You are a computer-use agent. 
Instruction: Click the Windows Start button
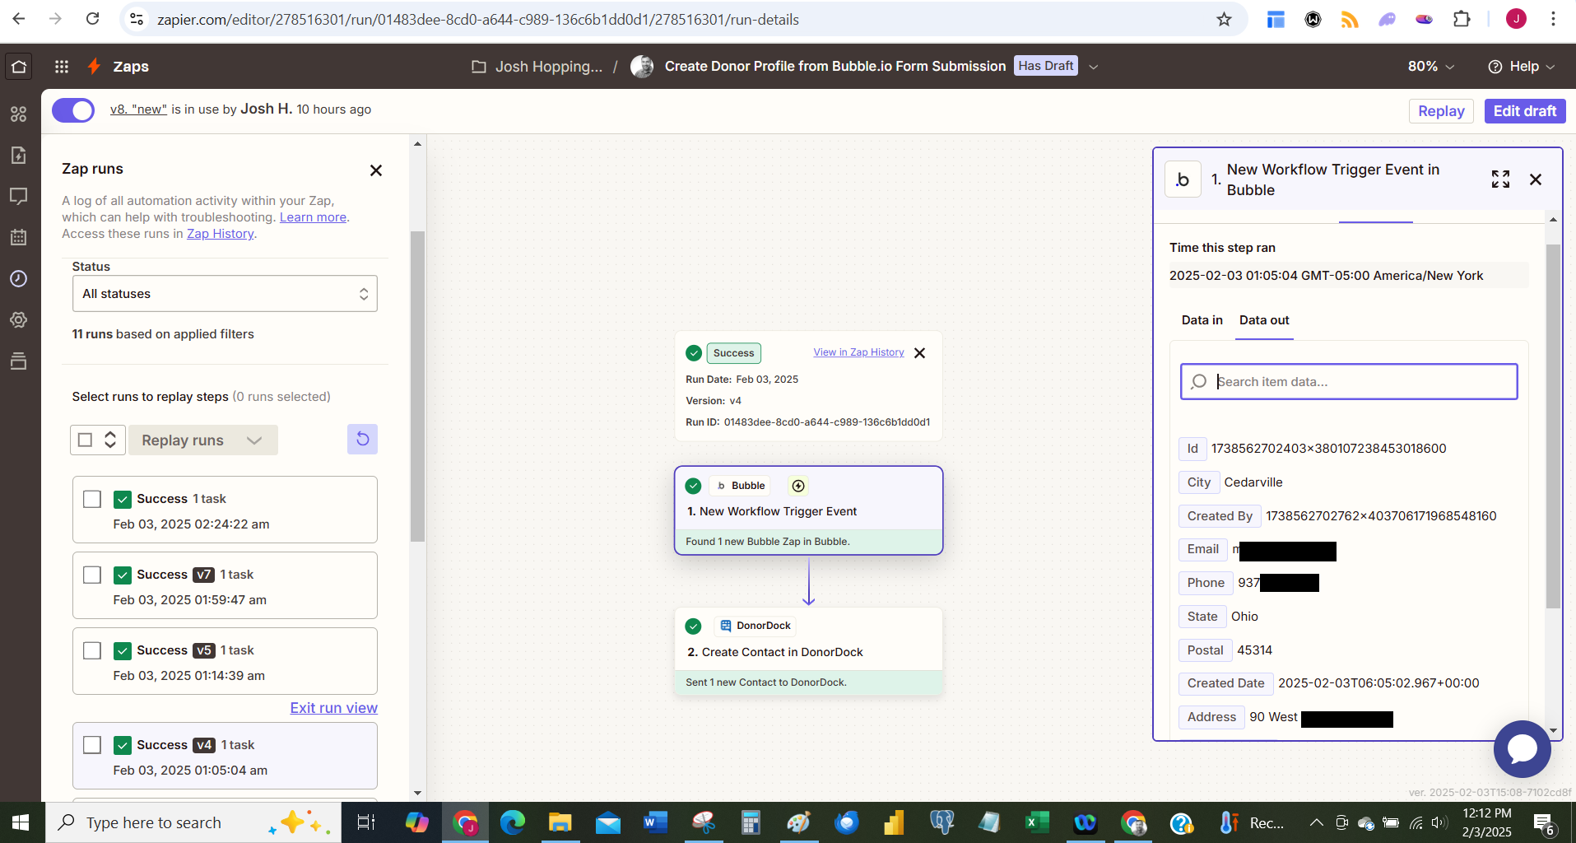pos(21,822)
